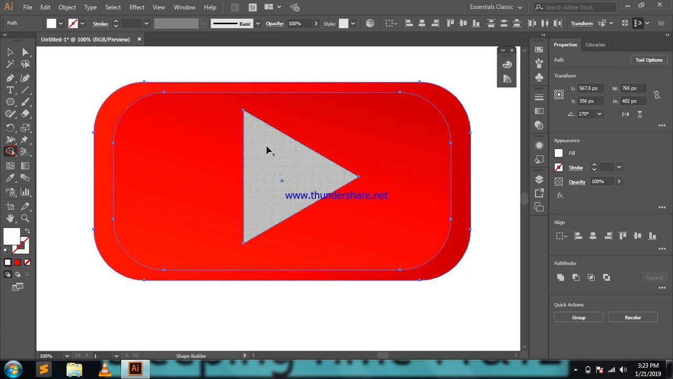
Task: Click the Tool Options button
Action: (649, 60)
